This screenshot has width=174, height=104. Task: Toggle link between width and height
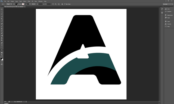pyautogui.click(x=44, y=4)
